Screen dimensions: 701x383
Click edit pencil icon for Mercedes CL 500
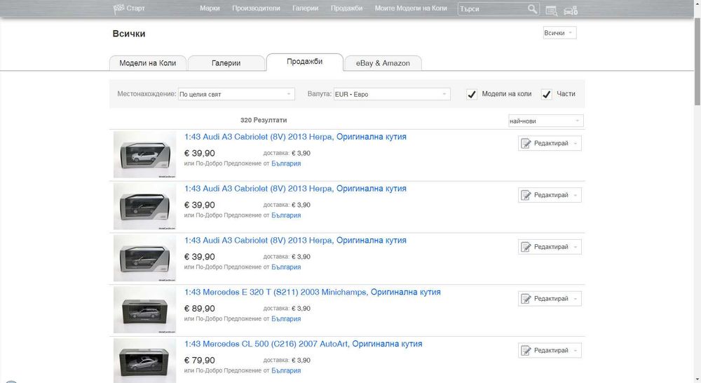click(x=526, y=351)
